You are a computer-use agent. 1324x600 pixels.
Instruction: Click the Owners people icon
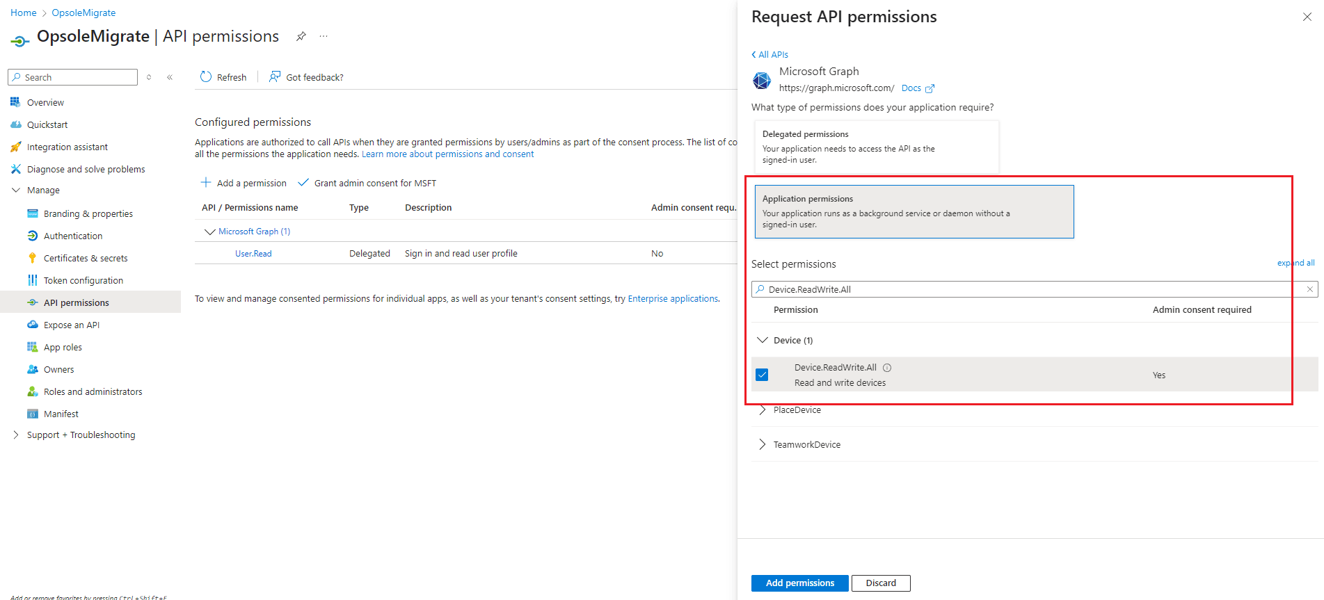pos(32,369)
